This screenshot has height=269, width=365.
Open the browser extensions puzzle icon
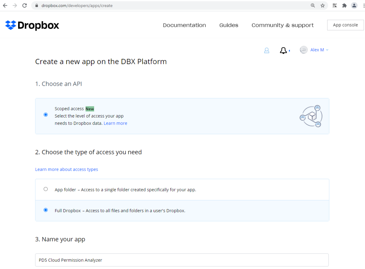click(344, 5)
